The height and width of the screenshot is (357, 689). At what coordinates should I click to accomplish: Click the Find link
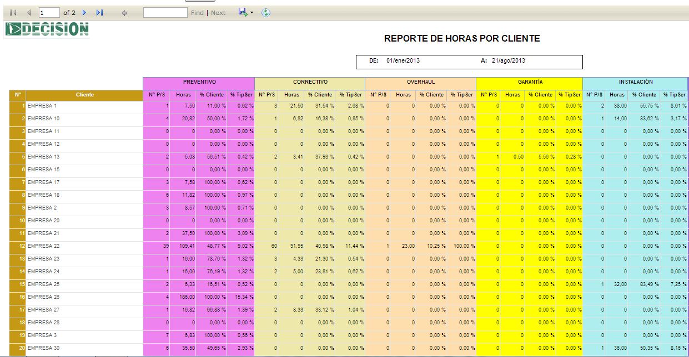(x=197, y=13)
